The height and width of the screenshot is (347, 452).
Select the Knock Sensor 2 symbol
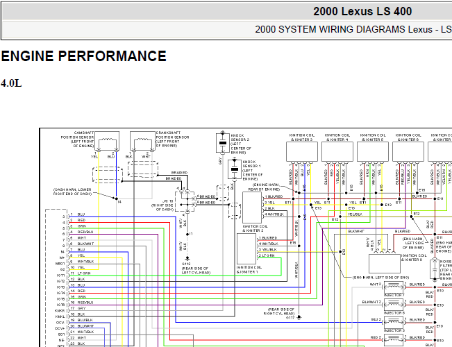pos(223,143)
